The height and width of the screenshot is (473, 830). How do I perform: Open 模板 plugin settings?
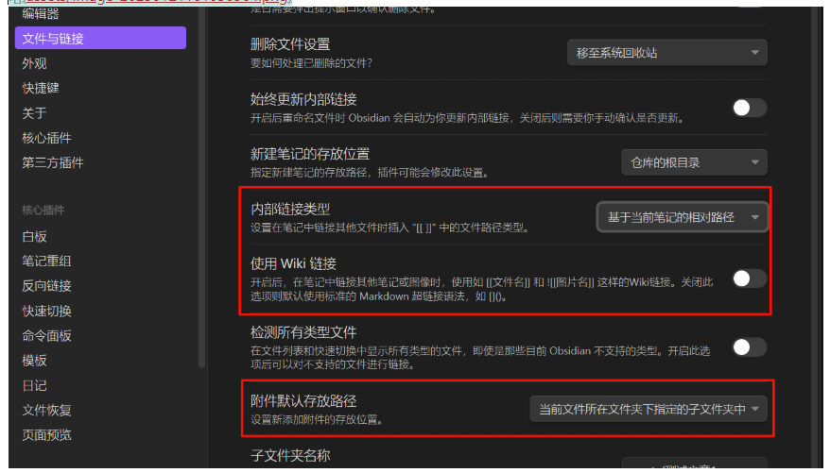34,361
